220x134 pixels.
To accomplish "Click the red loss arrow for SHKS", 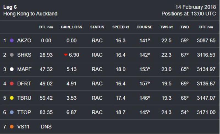I will pyautogui.click(x=66, y=55).
